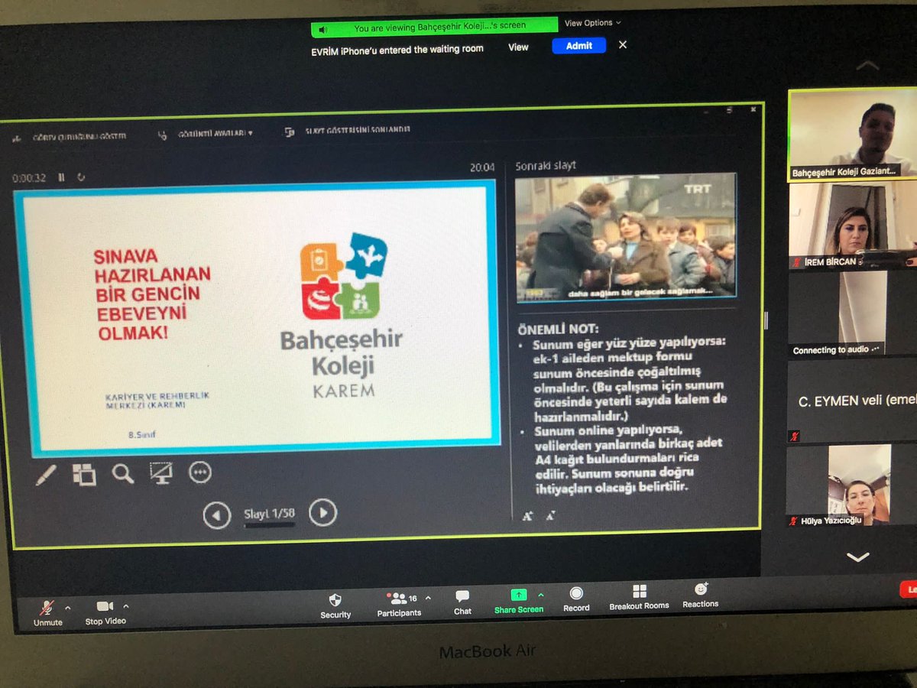The image size is (917, 688).
Task: Black out the slide show screen
Action: [160, 473]
